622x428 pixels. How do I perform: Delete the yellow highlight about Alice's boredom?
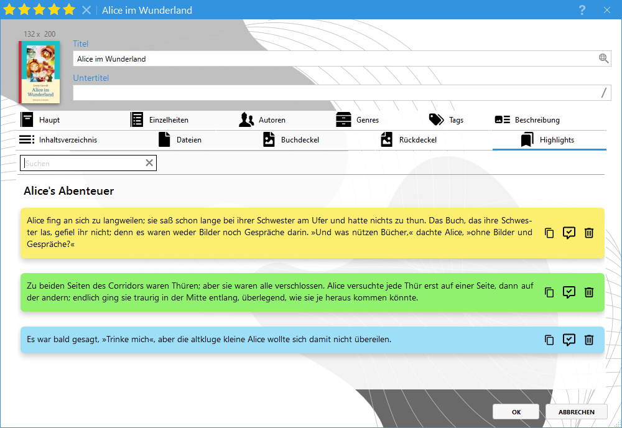click(x=589, y=233)
